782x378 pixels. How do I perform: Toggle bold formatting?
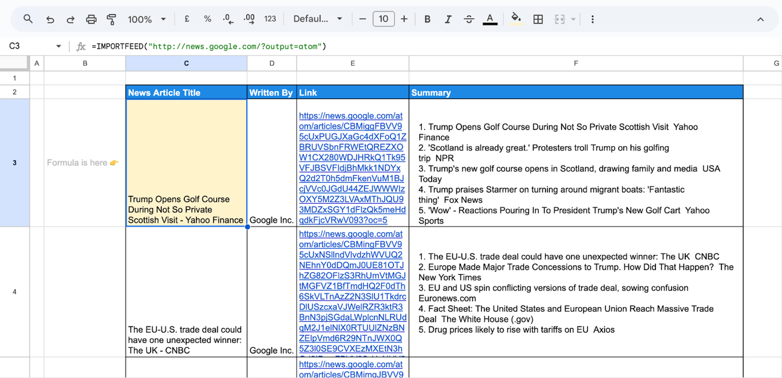(427, 19)
